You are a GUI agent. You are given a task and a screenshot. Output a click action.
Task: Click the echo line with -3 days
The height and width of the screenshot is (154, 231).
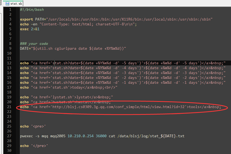tap(123, 73)
